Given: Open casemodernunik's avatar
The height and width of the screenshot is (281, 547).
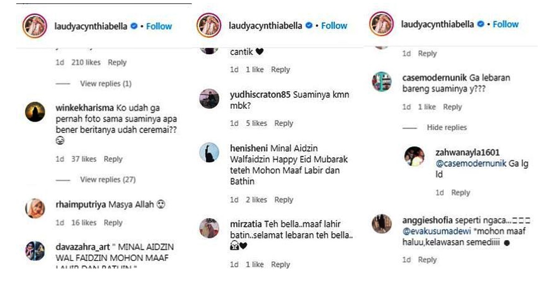Looking at the screenshot, I should [x=382, y=81].
